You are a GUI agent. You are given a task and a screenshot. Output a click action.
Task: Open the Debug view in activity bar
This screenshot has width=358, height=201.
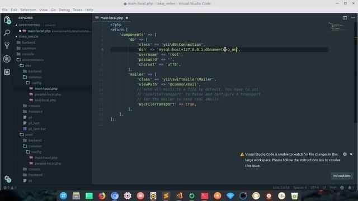pos(7,59)
